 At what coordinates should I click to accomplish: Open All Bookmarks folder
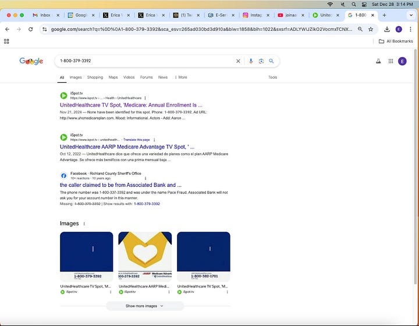[x=396, y=41]
